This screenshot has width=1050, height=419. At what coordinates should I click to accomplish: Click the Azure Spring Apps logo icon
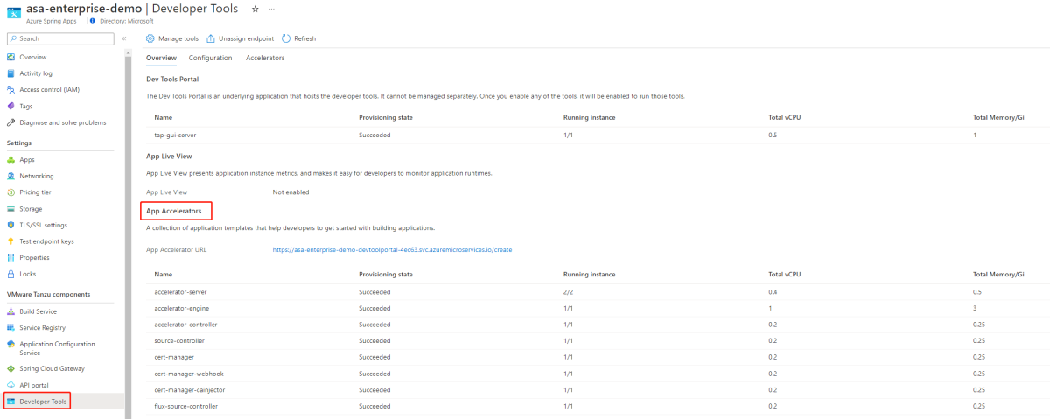pos(13,12)
